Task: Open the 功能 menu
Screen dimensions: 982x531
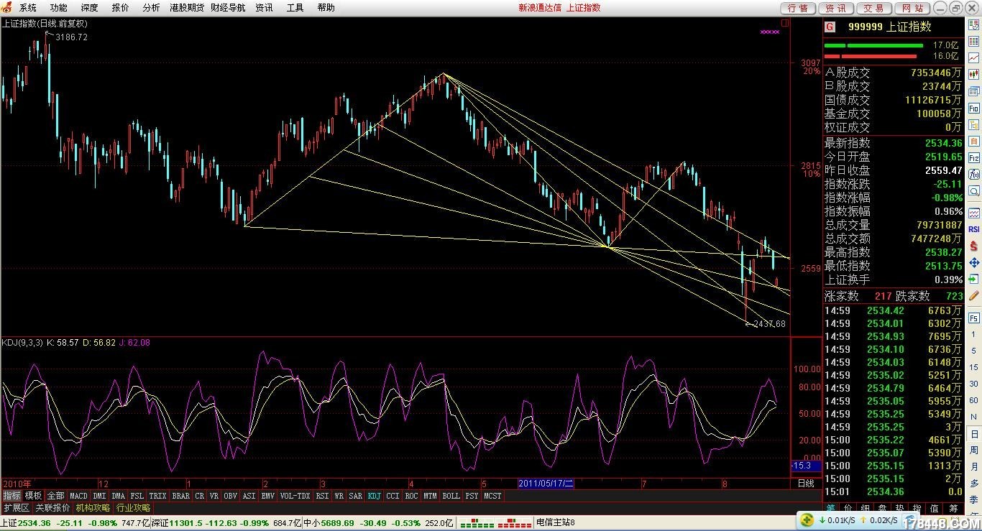Action: tap(58, 8)
